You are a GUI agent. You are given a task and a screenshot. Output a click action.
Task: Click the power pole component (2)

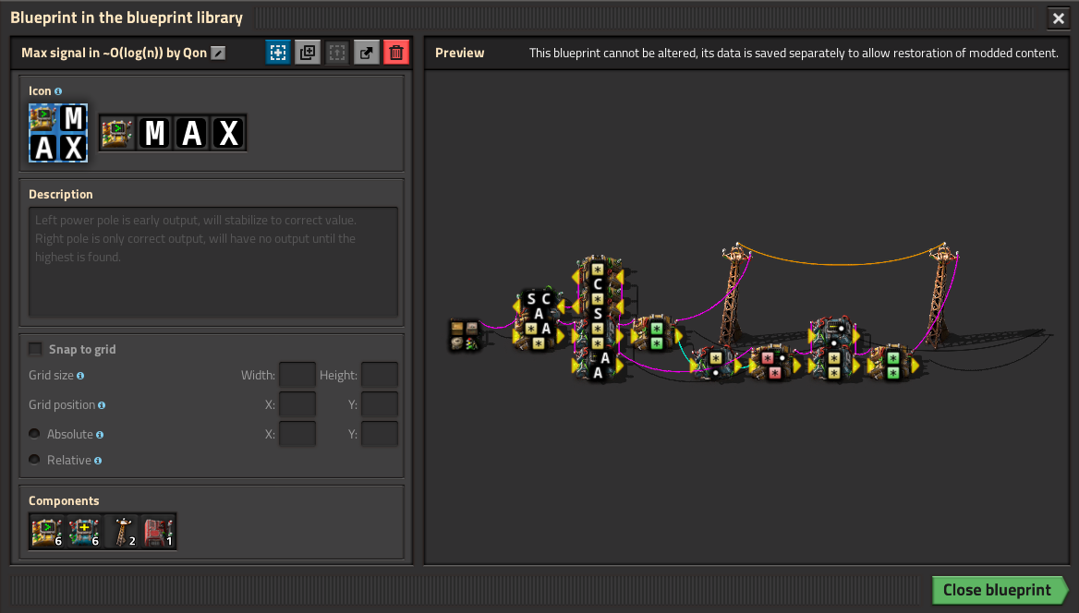point(121,531)
